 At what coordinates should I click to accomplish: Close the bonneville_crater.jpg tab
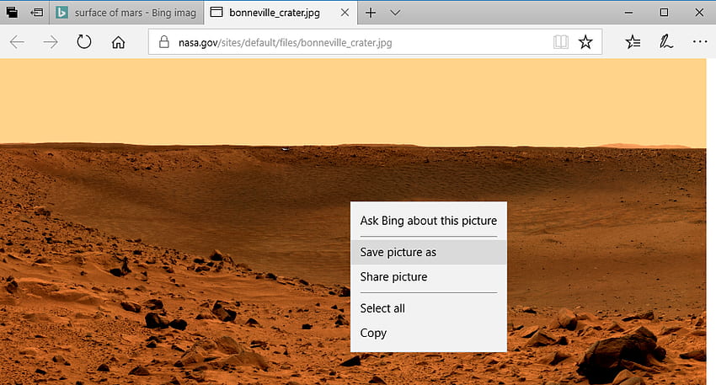345,13
